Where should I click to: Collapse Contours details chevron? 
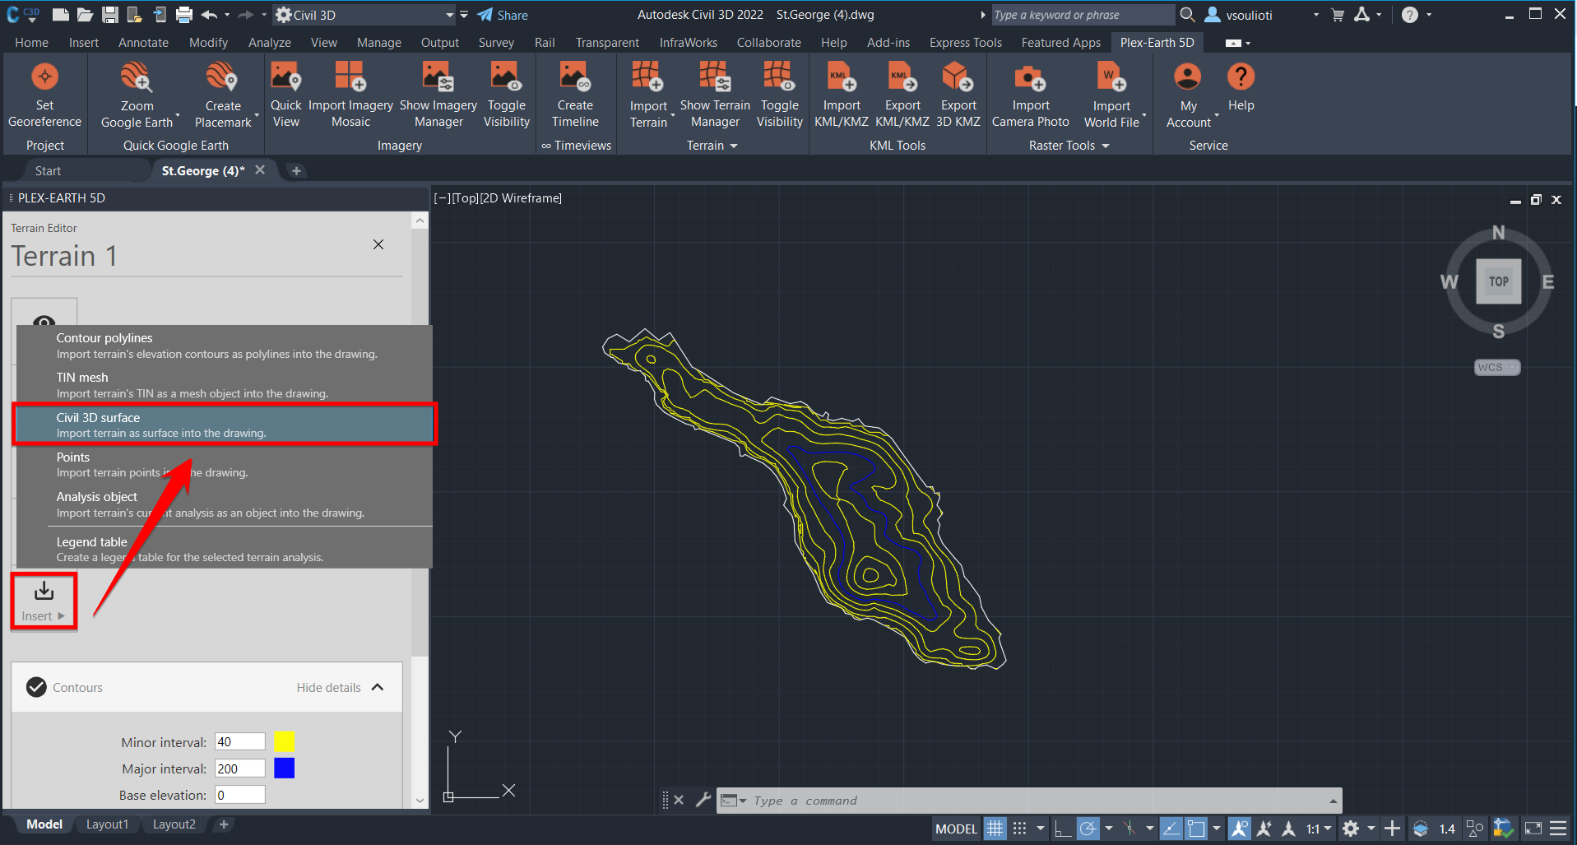378,687
